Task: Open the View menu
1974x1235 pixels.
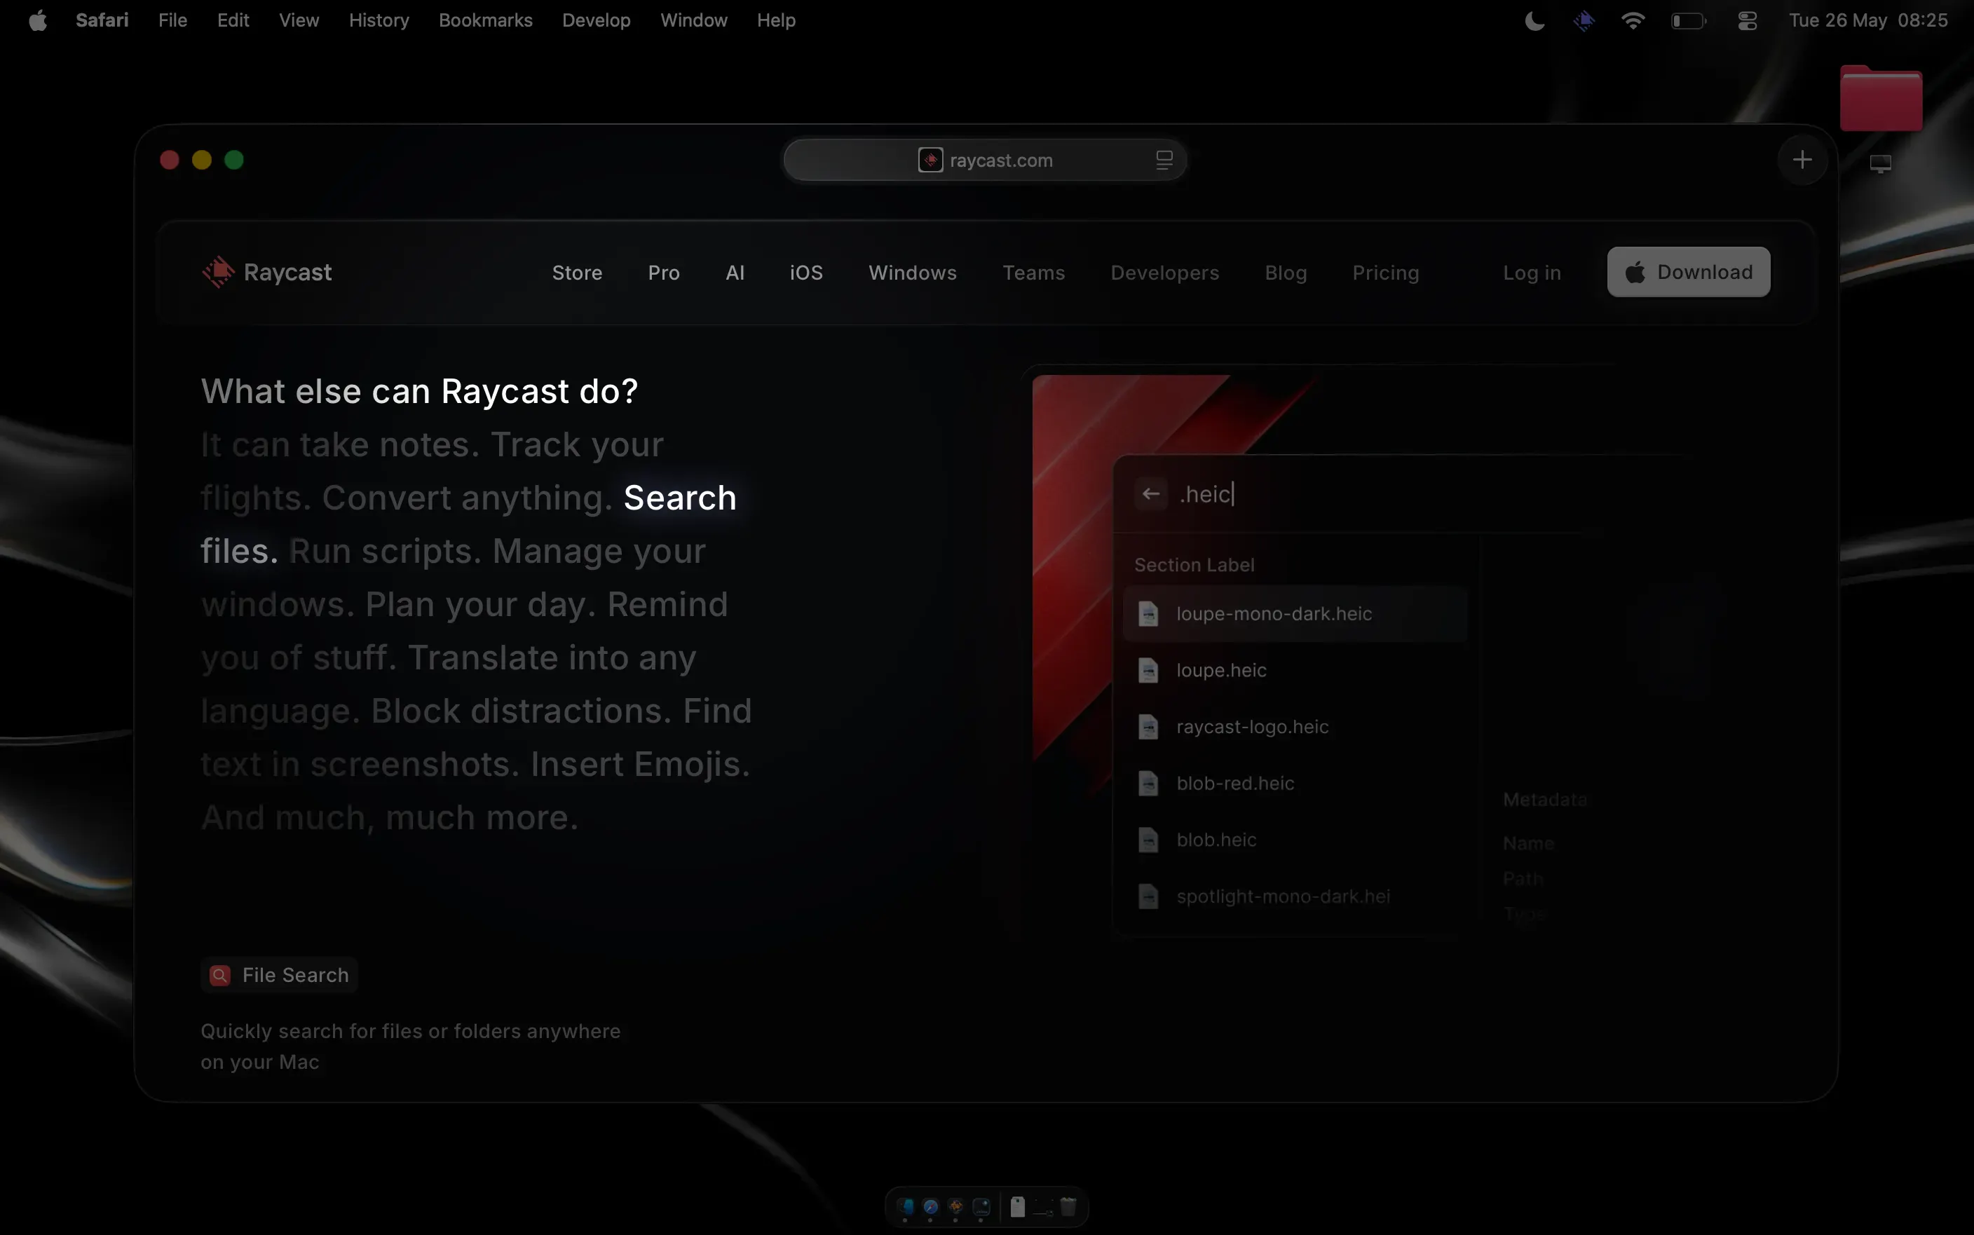Action: [299, 20]
